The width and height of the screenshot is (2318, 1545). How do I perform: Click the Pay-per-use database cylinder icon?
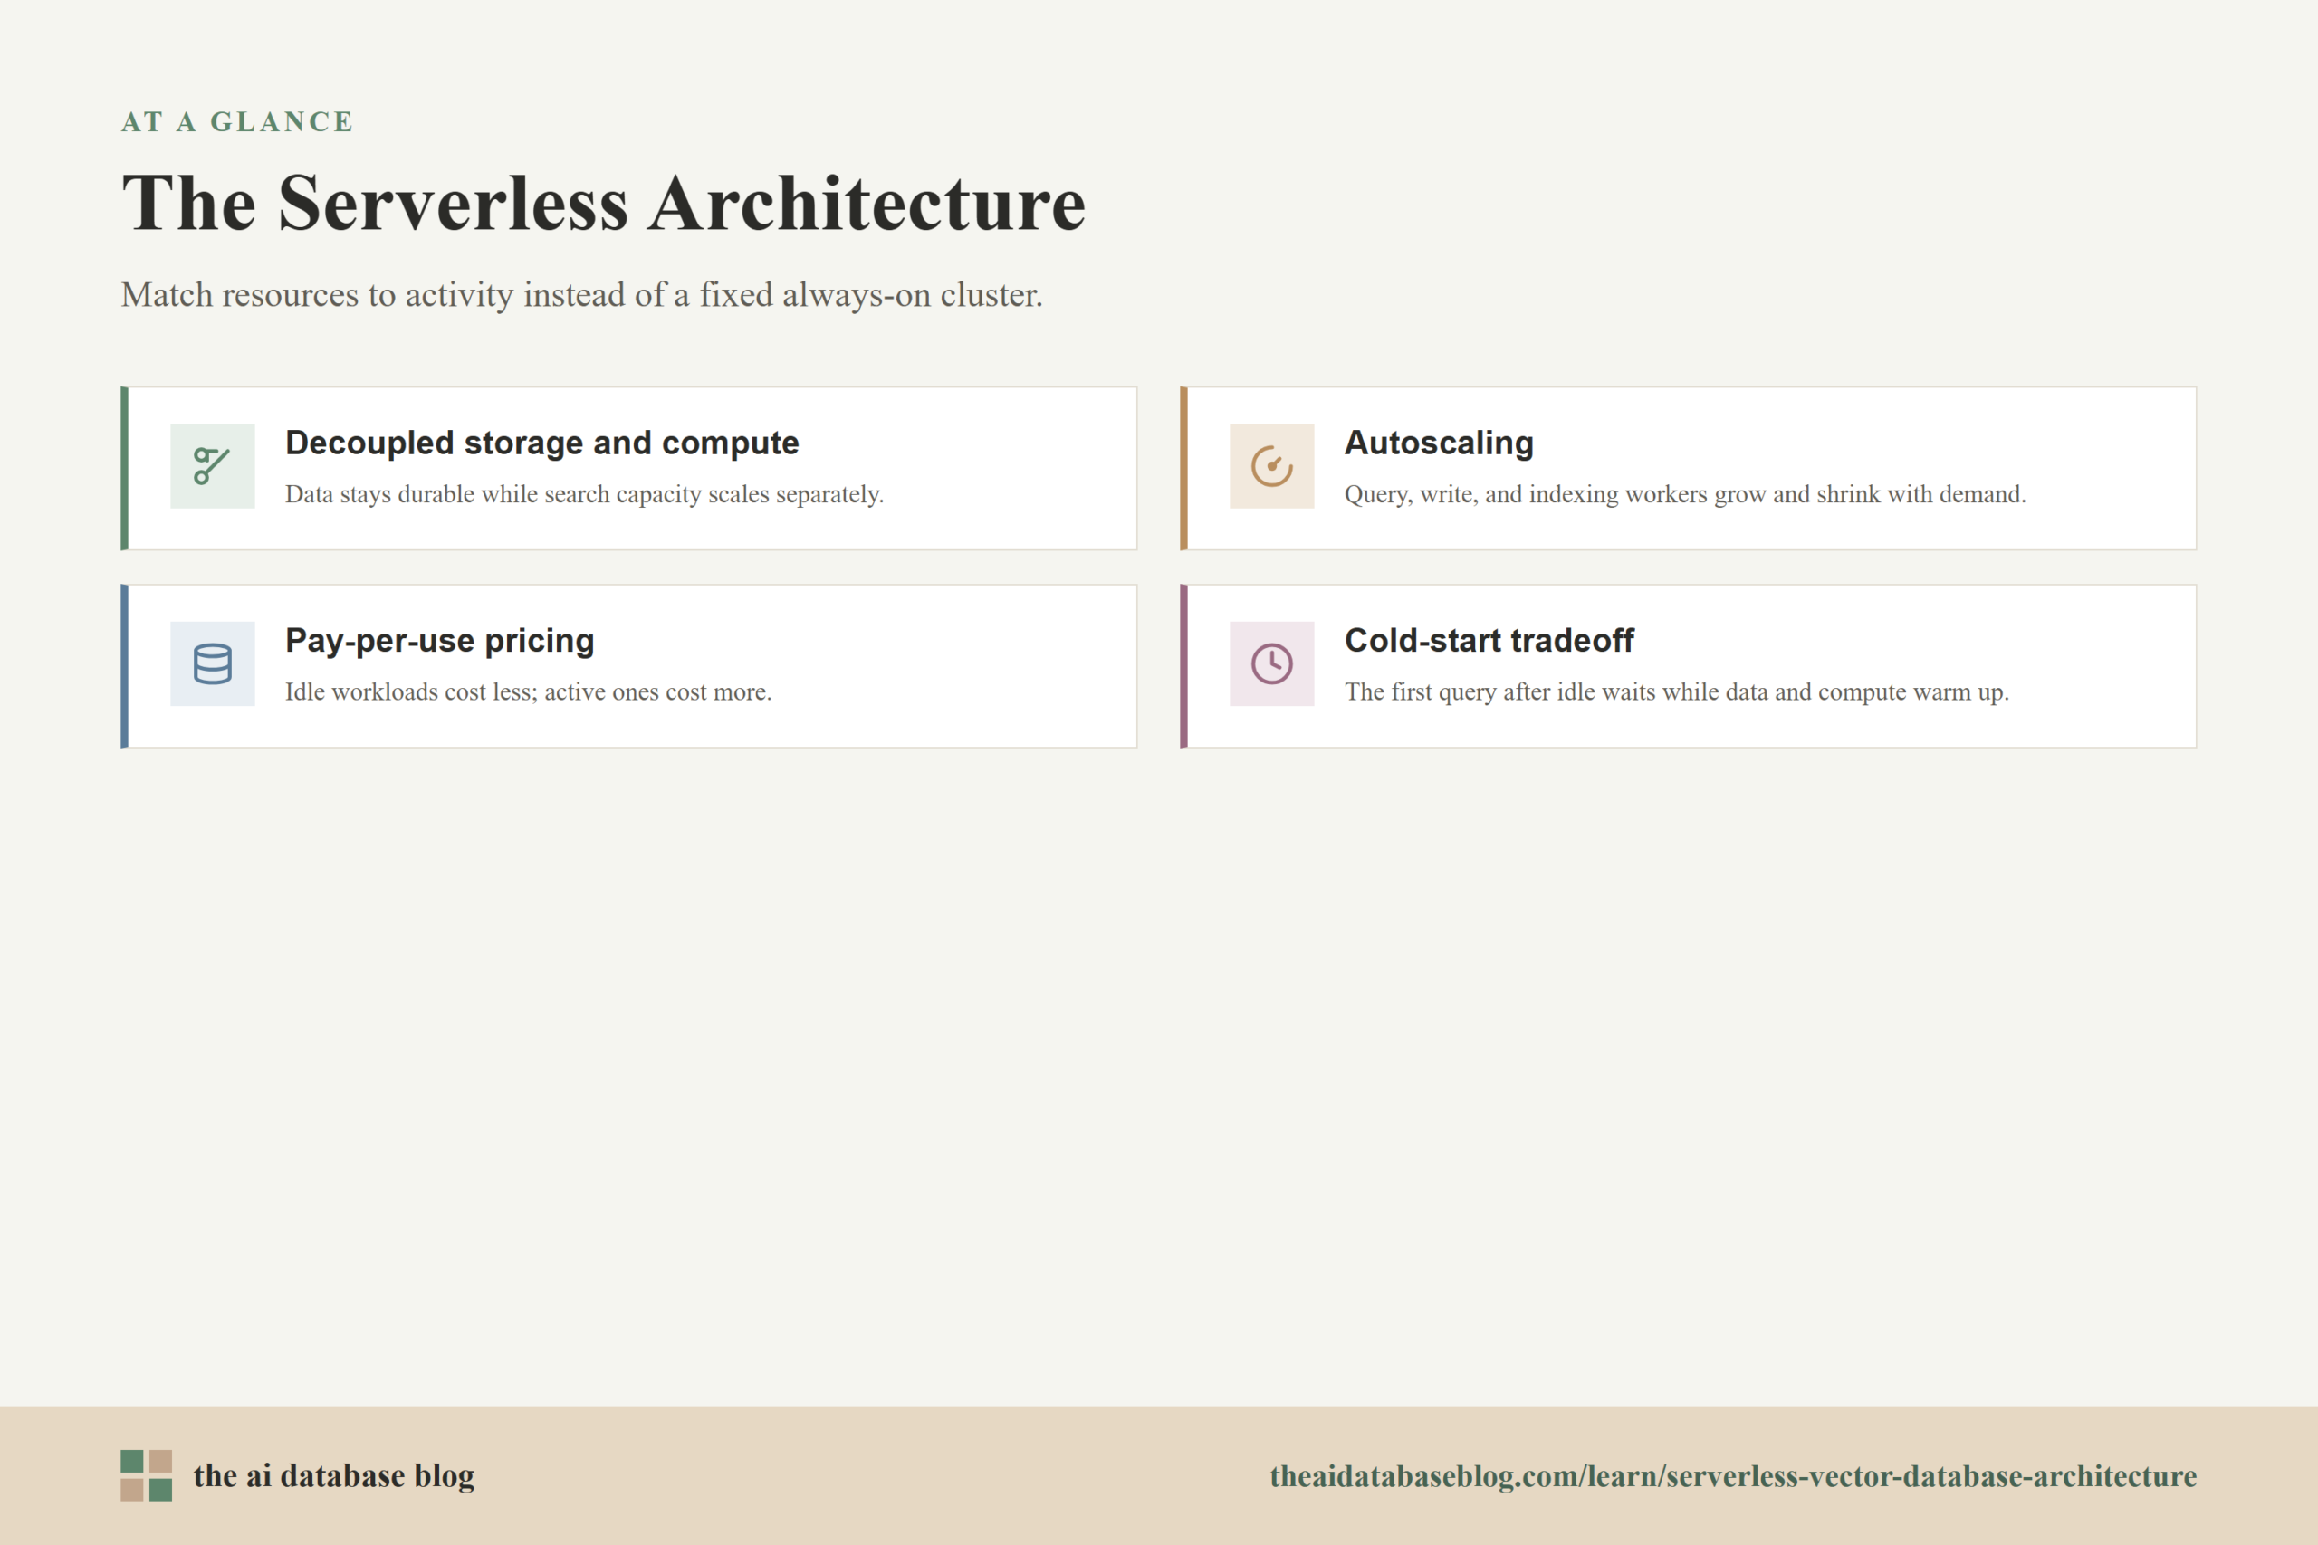212,663
